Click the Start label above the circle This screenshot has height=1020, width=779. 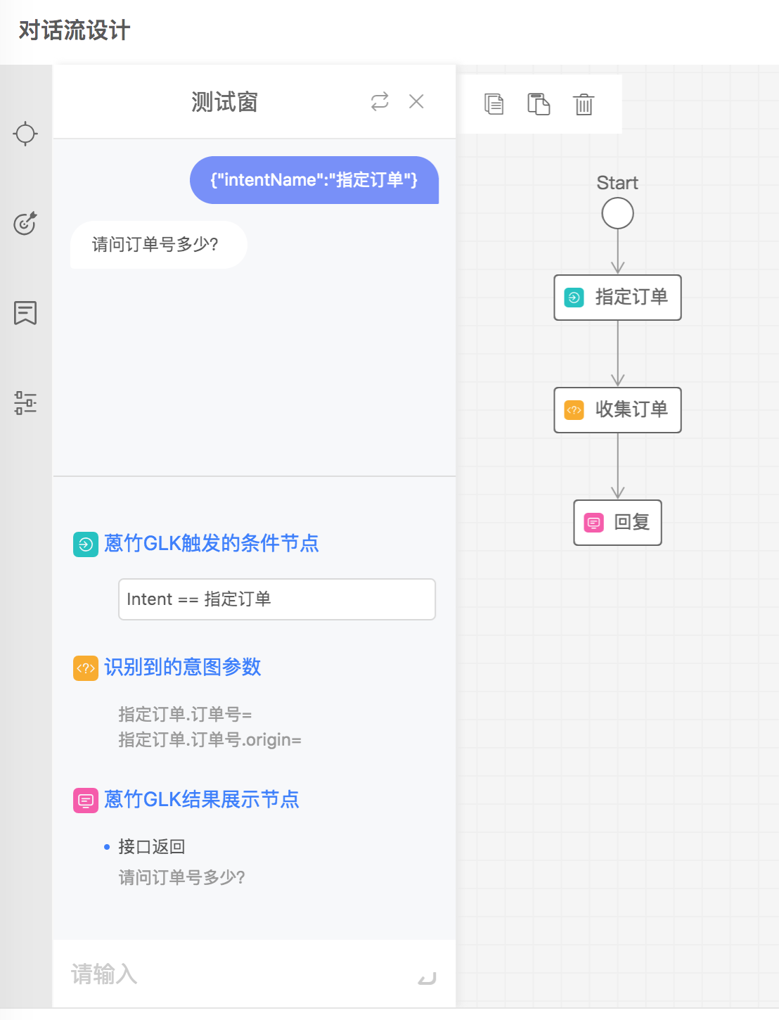tap(617, 183)
